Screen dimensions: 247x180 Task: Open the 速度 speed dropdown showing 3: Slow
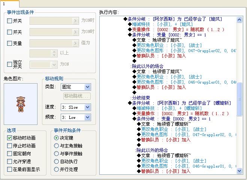tap(76, 107)
